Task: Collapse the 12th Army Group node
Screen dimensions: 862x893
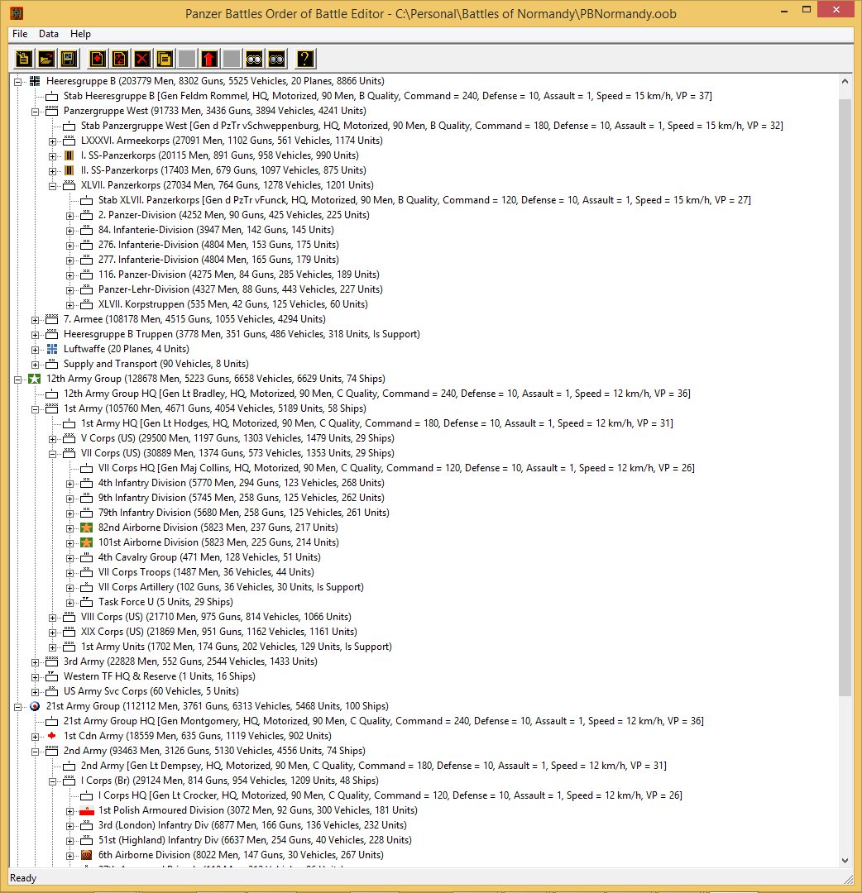Action: coord(17,380)
